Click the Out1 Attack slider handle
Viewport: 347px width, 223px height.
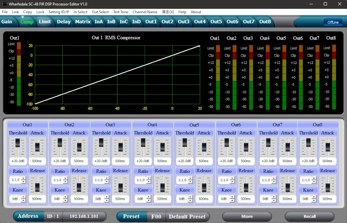tap(37, 147)
